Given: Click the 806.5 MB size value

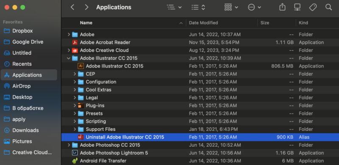Looking at the screenshot, I should click(x=282, y=66).
